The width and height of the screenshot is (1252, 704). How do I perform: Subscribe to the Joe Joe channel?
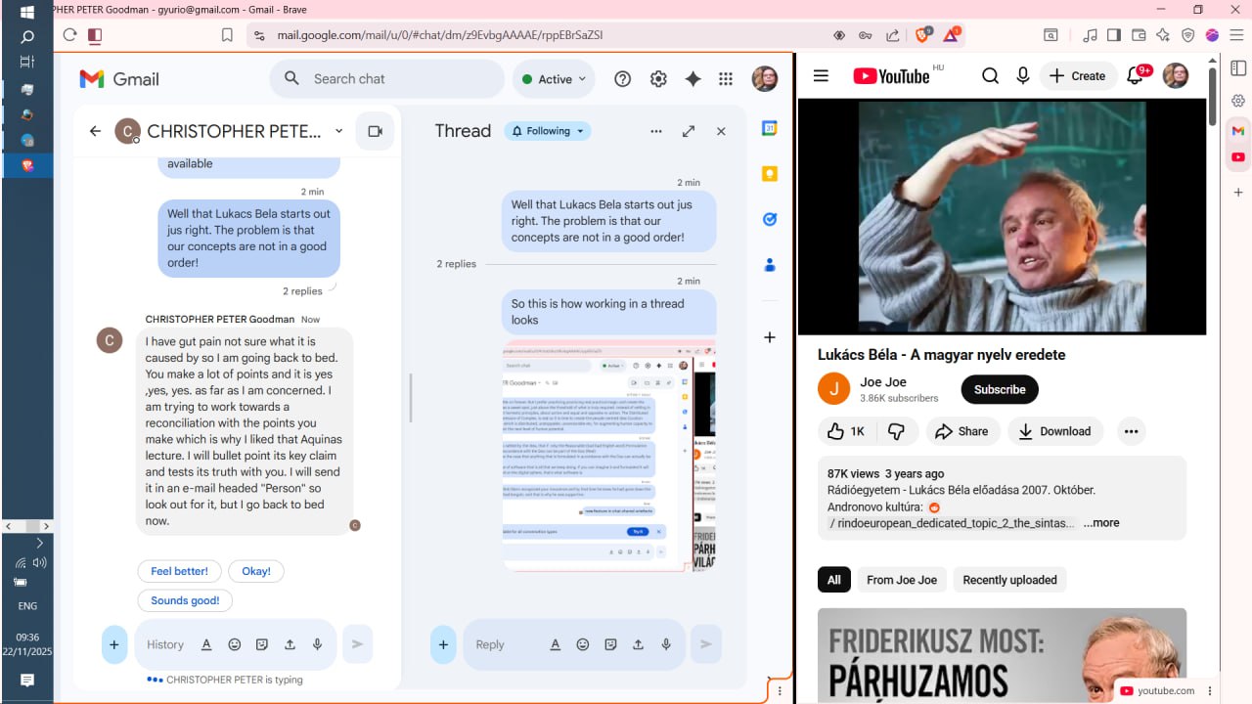tap(999, 389)
